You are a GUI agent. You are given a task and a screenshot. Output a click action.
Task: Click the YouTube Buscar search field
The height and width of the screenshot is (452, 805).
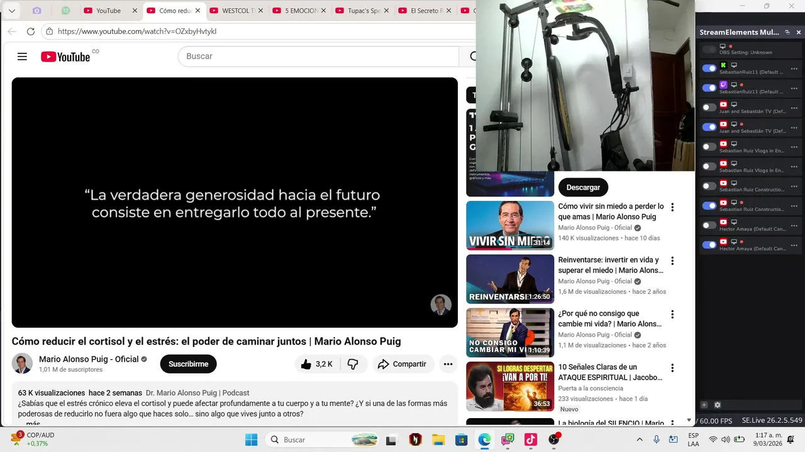point(319,56)
